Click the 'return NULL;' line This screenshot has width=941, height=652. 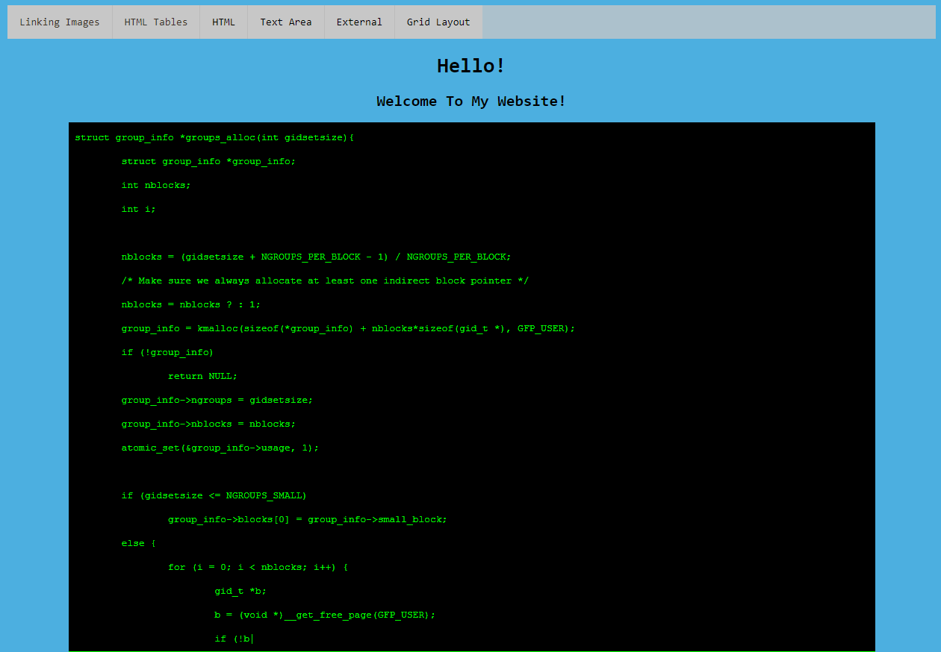[202, 376]
